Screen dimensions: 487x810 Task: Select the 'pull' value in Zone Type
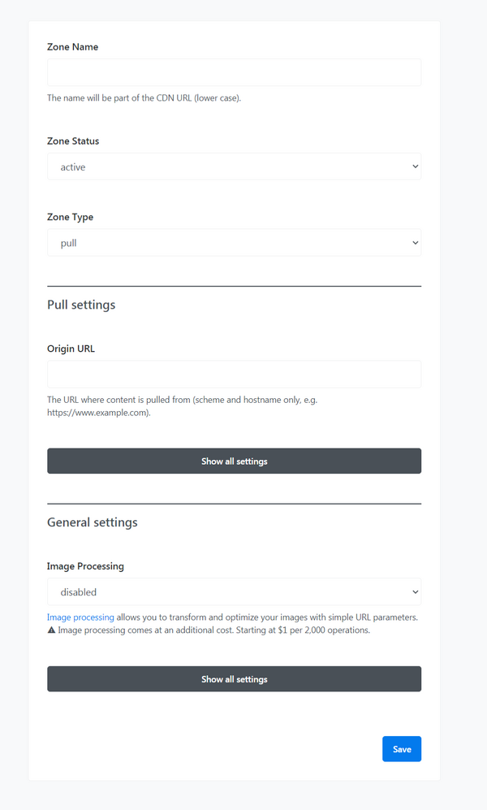coord(69,242)
